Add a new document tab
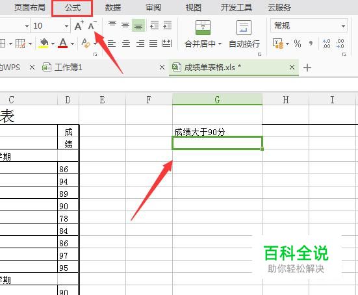Screen dimensions: 358x295 point(307,68)
